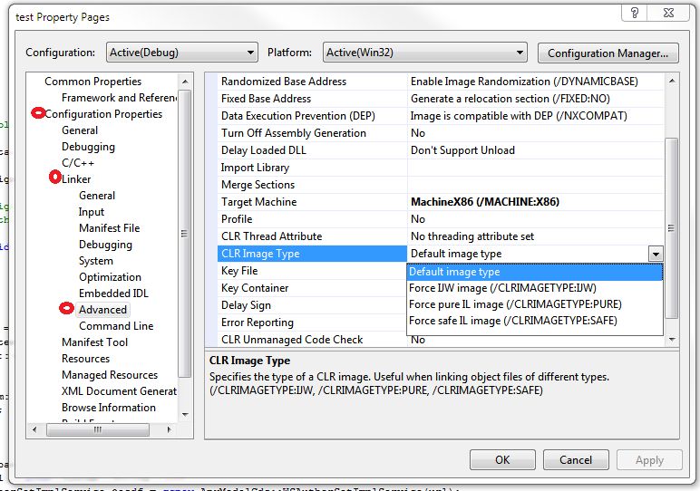
Task: Click the Error Reporting property
Action: click(x=258, y=323)
